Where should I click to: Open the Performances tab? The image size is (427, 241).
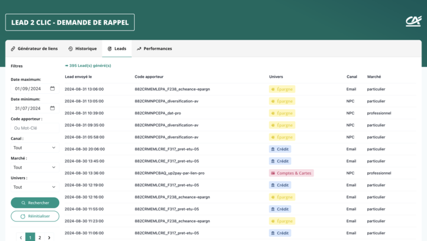(x=154, y=49)
